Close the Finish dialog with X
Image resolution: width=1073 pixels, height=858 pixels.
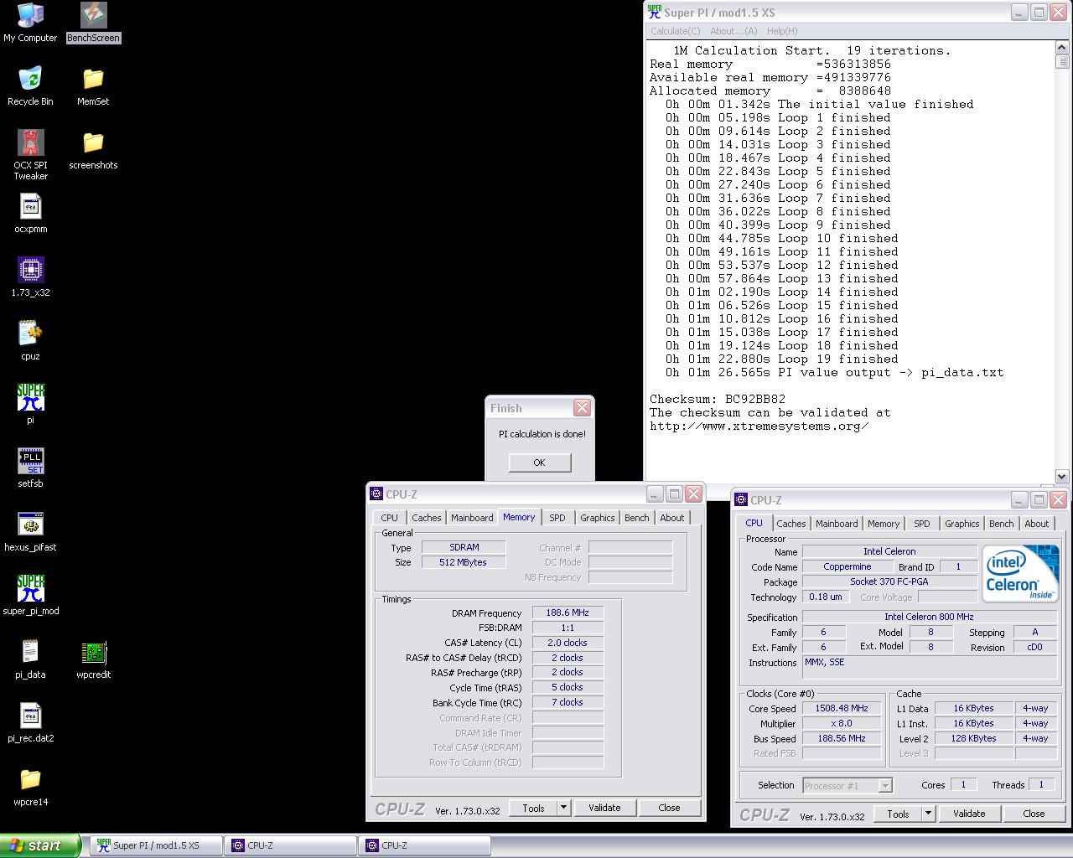pyautogui.click(x=582, y=408)
